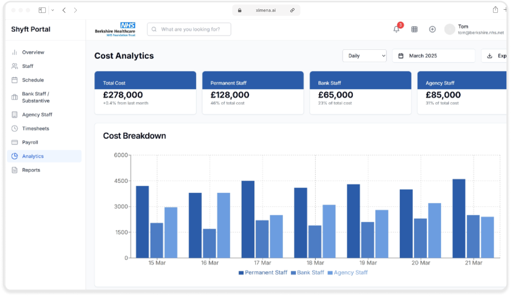Screen dimensions: 511x296
Task: Click the 'Cost Analytics' heading
Action: (124, 56)
